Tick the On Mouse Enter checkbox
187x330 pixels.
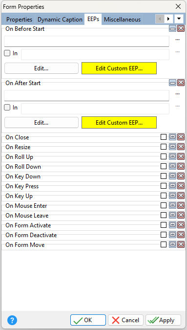[x=164, y=205]
